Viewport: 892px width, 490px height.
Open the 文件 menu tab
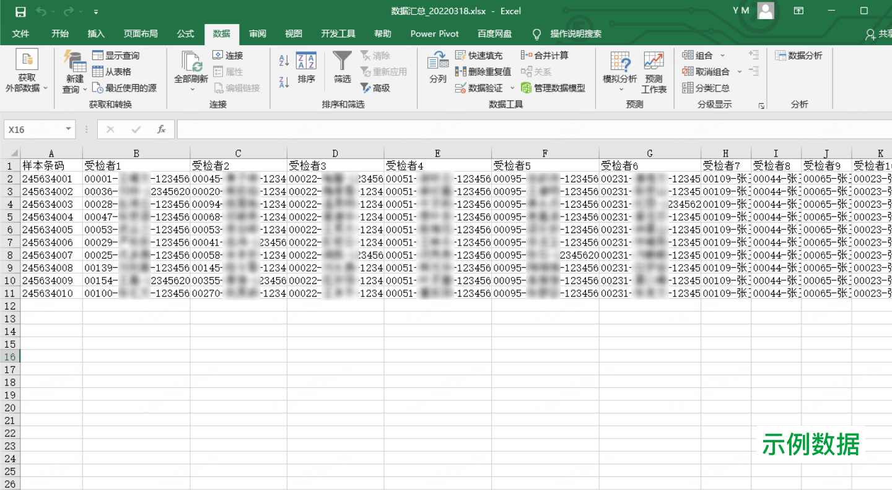pyautogui.click(x=20, y=33)
